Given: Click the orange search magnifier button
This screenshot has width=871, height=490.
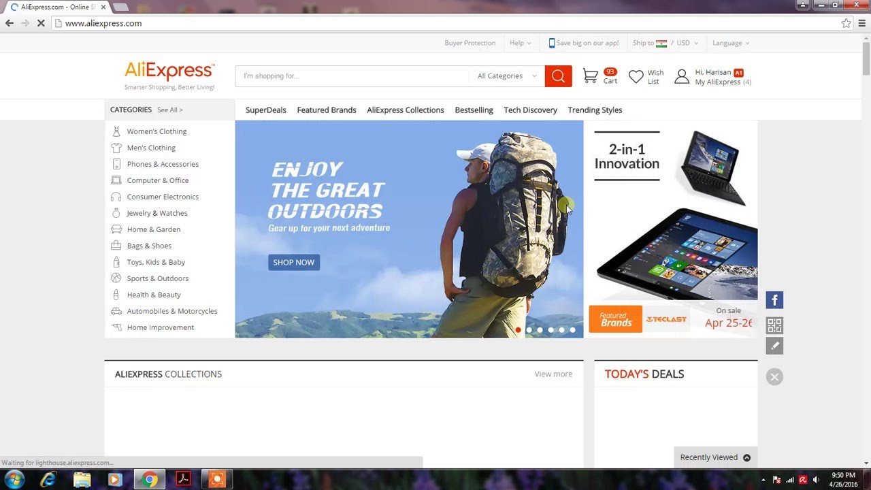Looking at the screenshot, I should click(558, 76).
